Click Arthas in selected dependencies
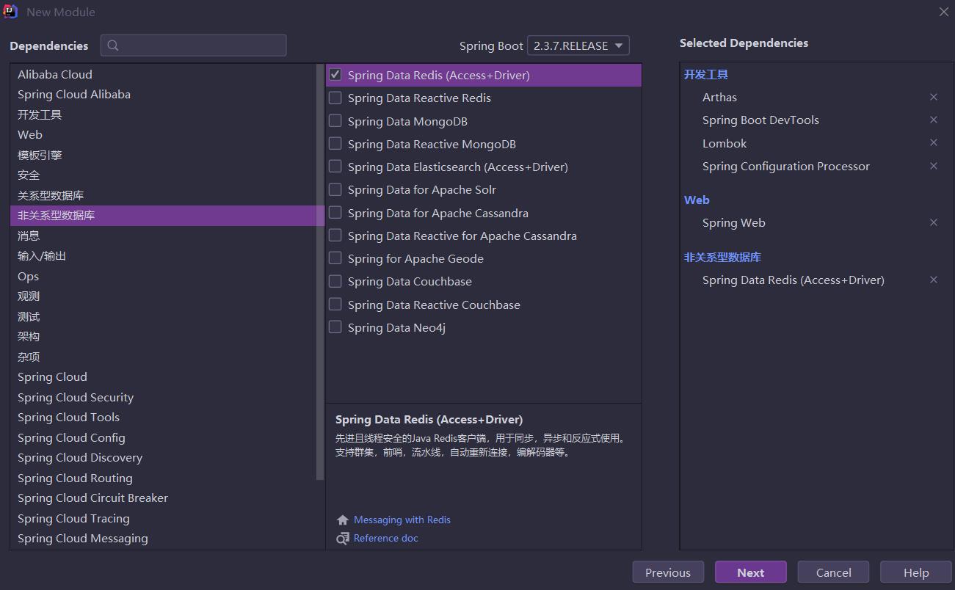 [719, 97]
